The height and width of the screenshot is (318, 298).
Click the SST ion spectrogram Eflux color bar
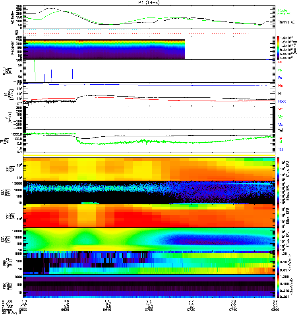278,169
